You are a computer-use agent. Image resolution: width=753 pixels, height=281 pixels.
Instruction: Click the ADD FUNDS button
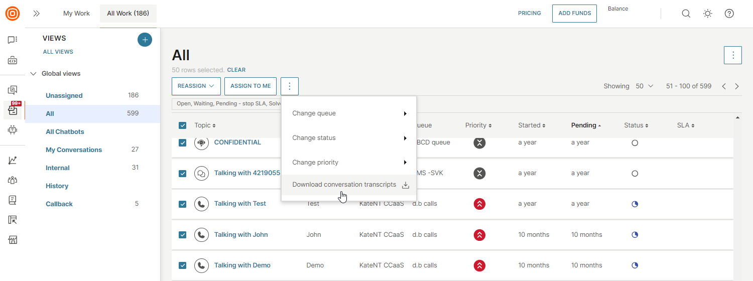(574, 14)
